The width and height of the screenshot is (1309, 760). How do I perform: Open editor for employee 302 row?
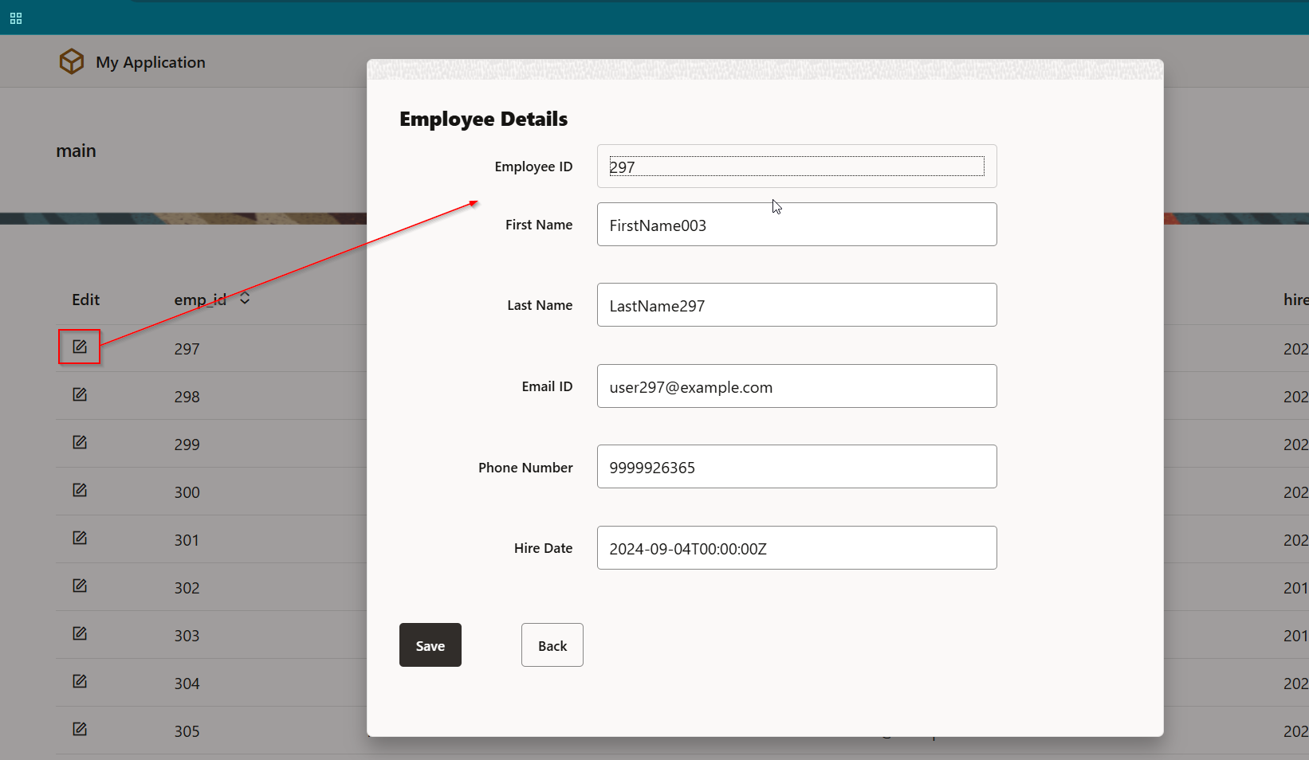80,586
